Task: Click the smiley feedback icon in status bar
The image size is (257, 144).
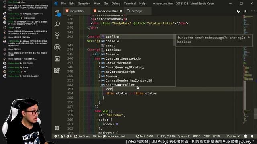Action: click(245, 136)
